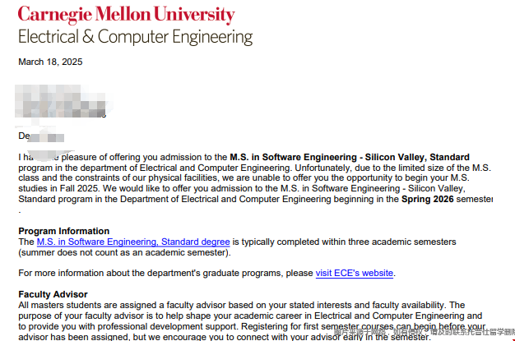Click the department's graduate programs sentence
This screenshot has width=515, height=341.
pyautogui.click(x=166, y=273)
